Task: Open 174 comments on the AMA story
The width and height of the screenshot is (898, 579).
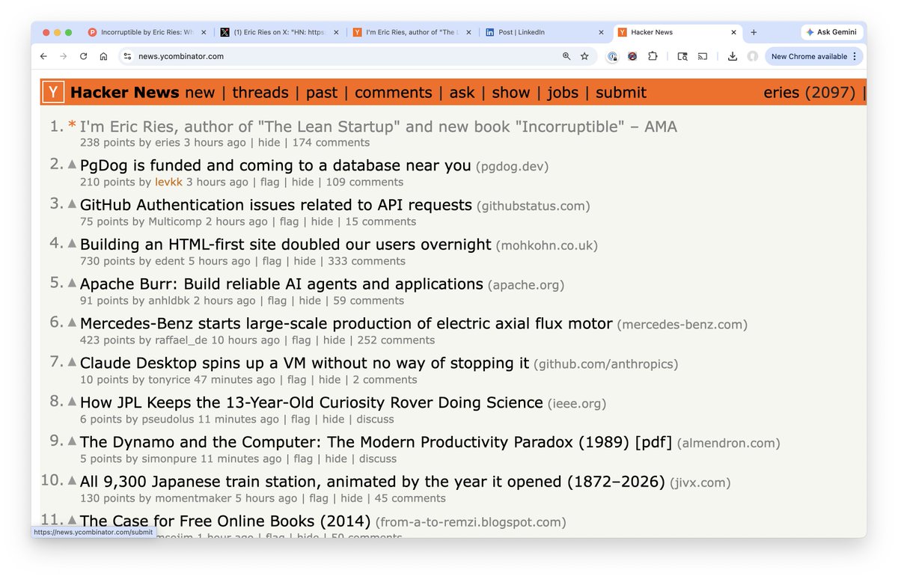Action: [331, 142]
